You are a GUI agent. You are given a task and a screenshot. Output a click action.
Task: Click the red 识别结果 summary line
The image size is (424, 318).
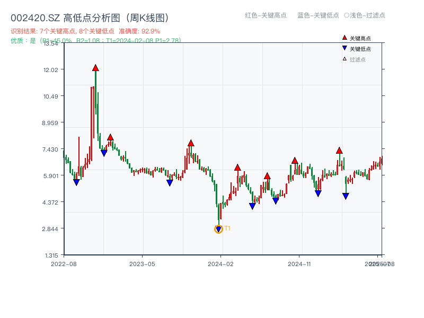pyautogui.click(x=85, y=31)
